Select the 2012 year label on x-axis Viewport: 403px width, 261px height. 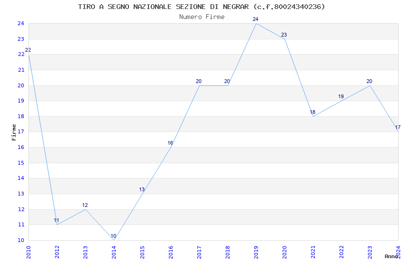point(57,252)
